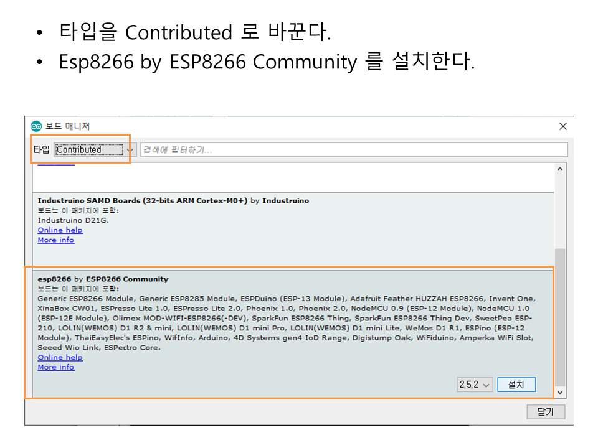Open Online help link for Industruino SAMD Boards

[x=60, y=230]
